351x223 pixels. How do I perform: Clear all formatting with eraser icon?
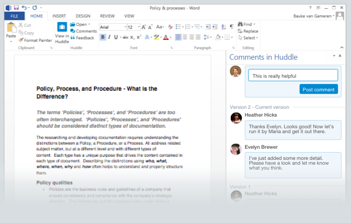coord(170,27)
